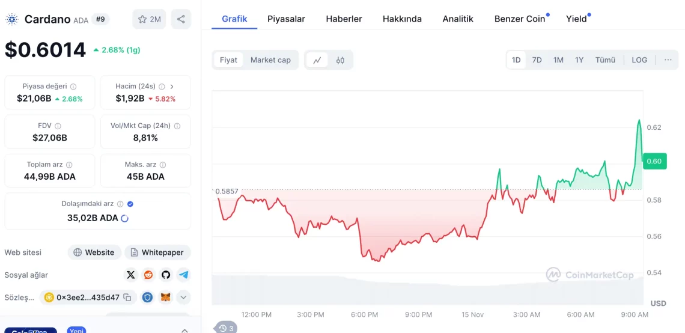
Task: Show info for Maks. arz
Action: click(162, 165)
